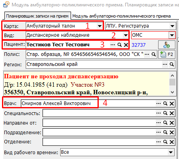Click ellipsis button in Специальность field
This screenshot has width=179, height=159.
coord(159,113)
